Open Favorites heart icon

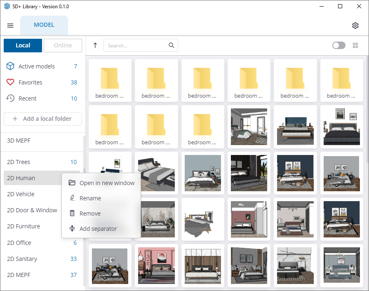click(10, 82)
